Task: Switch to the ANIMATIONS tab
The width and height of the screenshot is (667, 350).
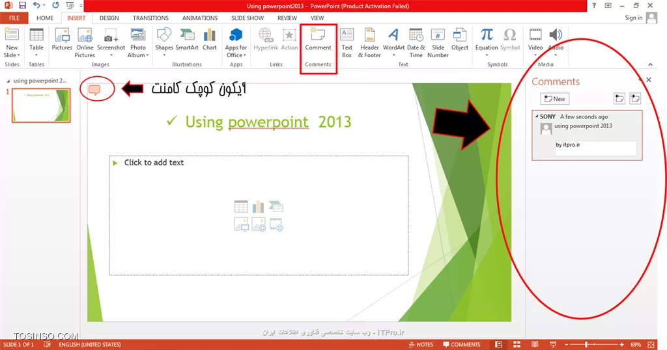Action: point(199,18)
